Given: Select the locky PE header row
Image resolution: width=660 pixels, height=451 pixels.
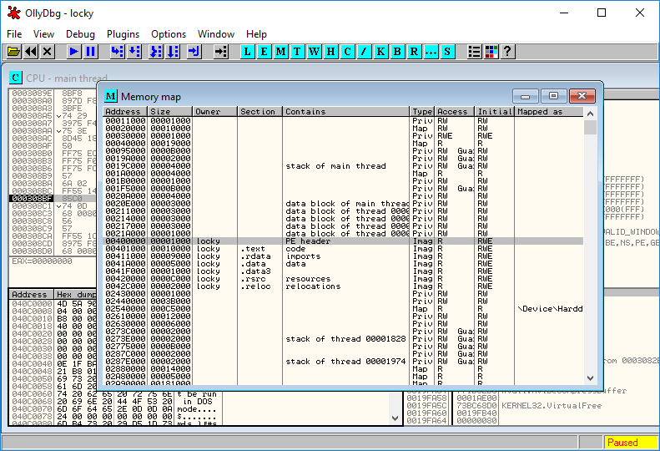Looking at the screenshot, I should click(343, 241).
